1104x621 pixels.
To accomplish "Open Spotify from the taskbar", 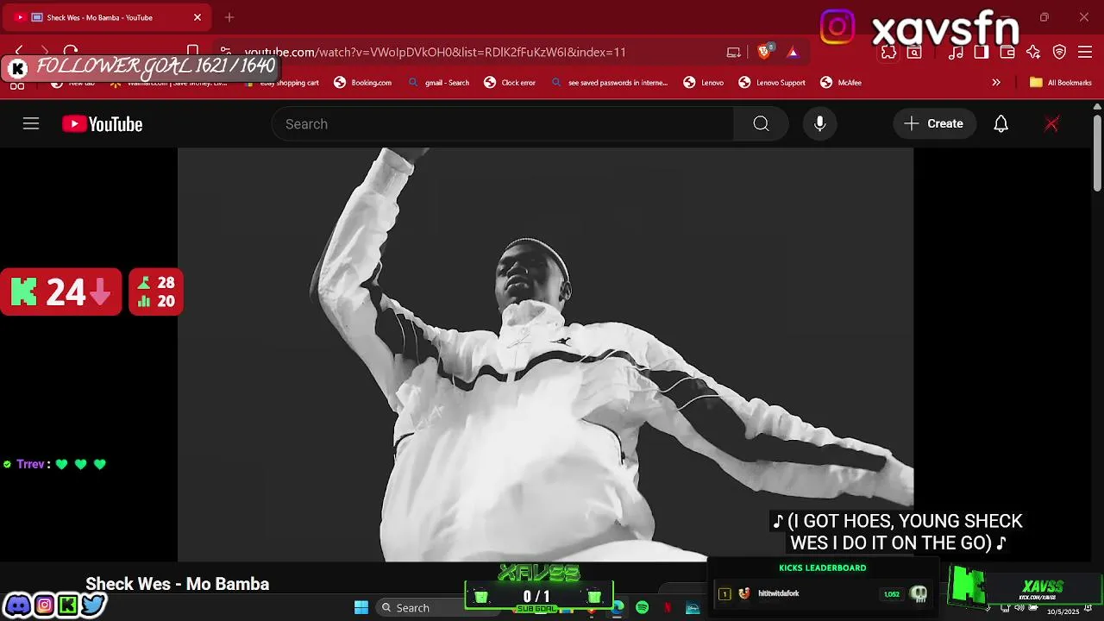I will [643, 608].
